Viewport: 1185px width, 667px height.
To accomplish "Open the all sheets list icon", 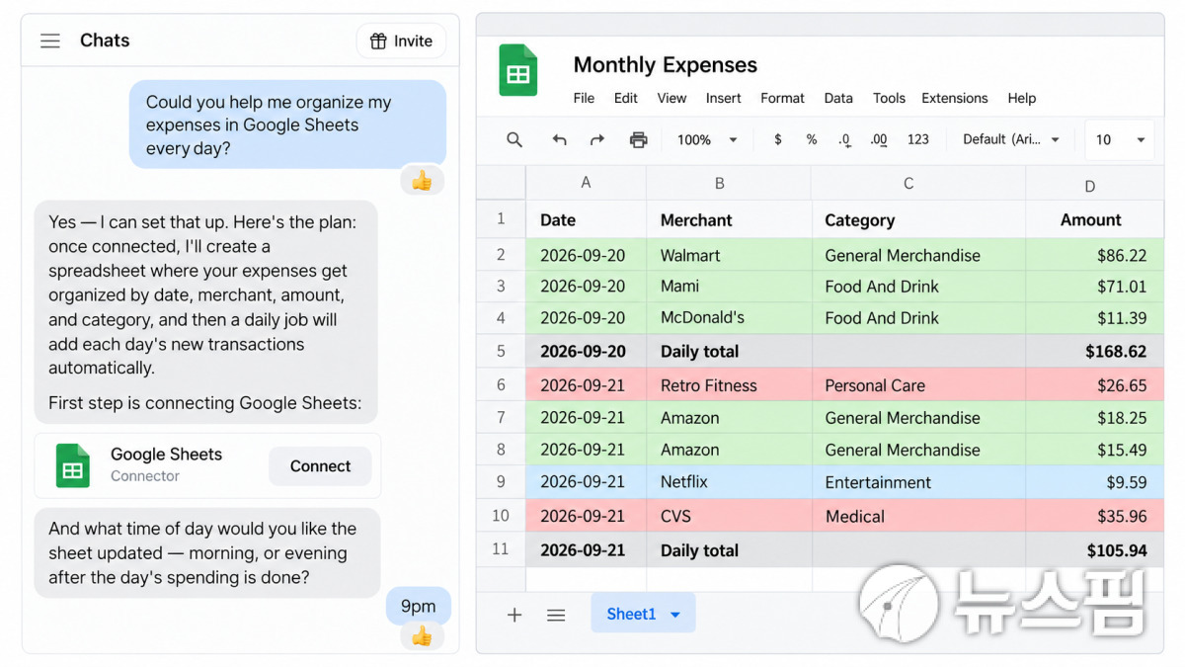I will pyautogui.click(x=556, y=615).
